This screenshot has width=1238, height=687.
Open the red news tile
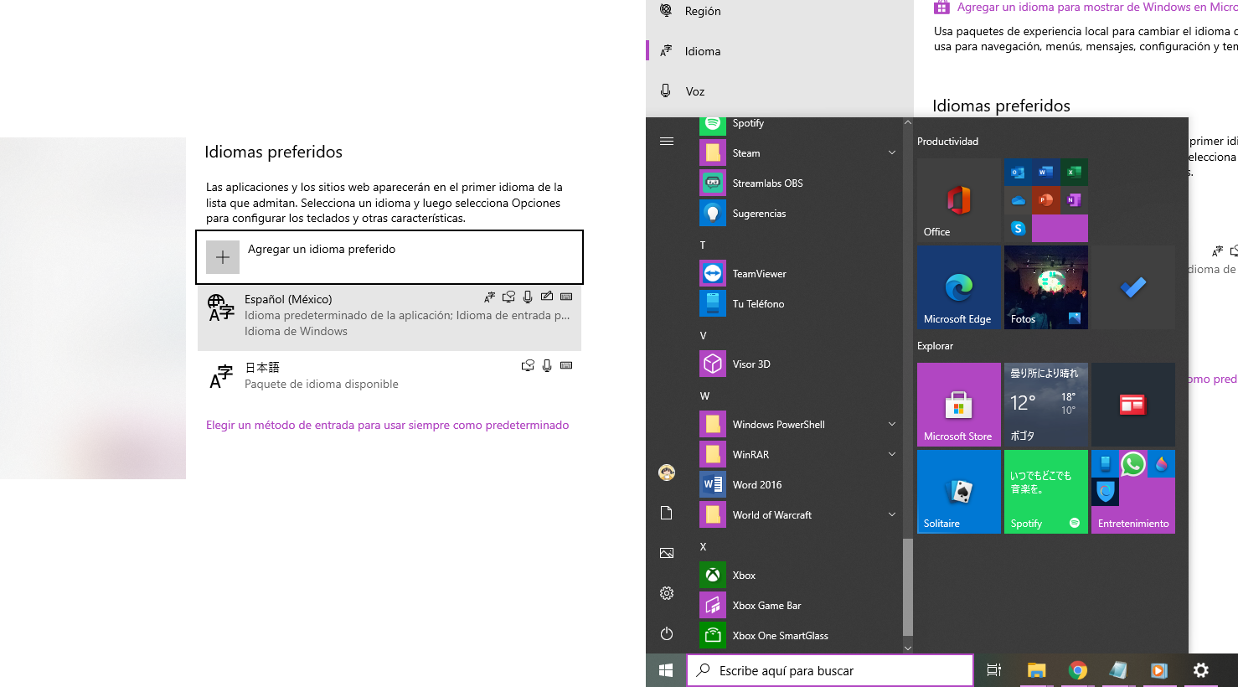[x=1133, y=405]
